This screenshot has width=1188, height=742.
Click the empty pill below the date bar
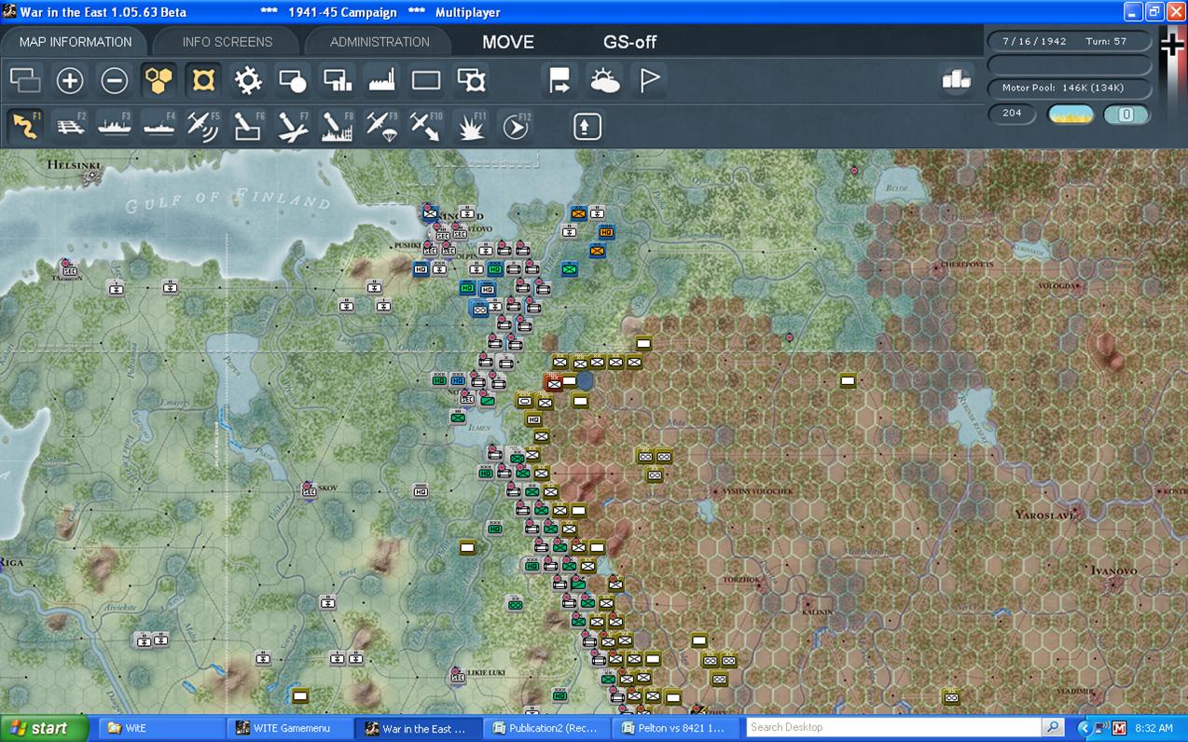tap(1069, 65)
